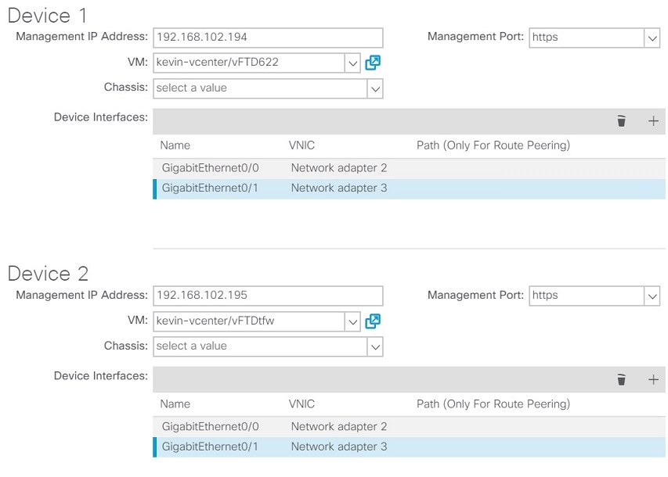Expand Device 1 Management Port dropdown
This screenshot has width=668, height=477.
point(652,38)
